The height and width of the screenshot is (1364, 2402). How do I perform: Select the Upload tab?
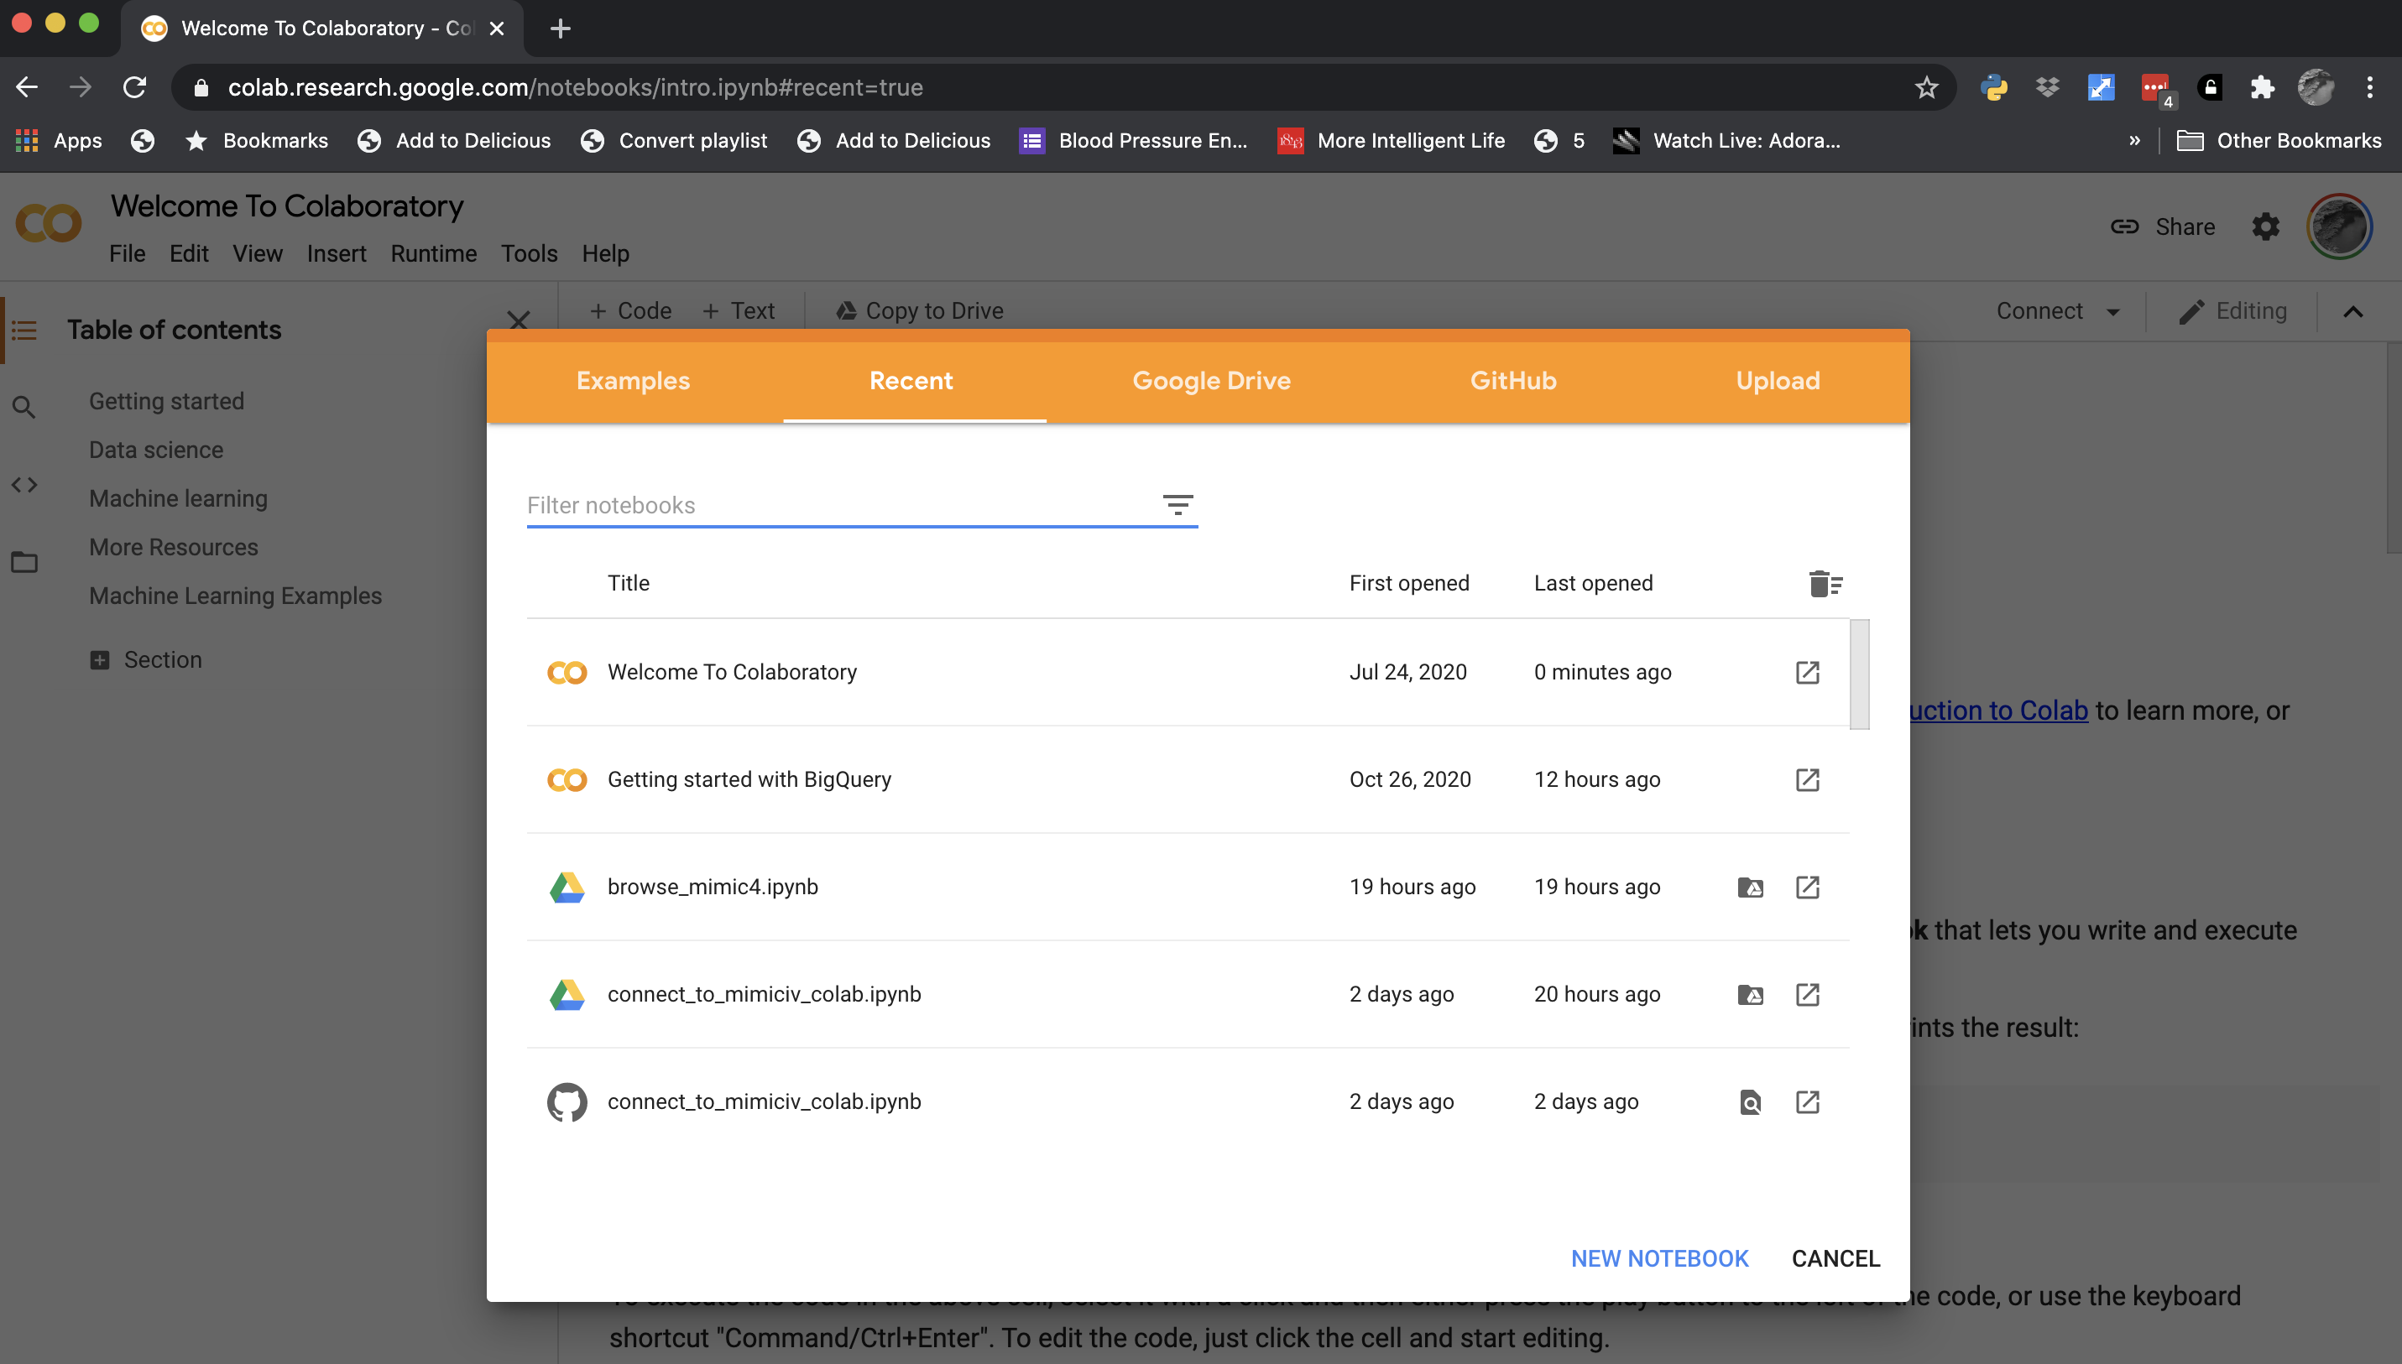tap(1777, 380)
